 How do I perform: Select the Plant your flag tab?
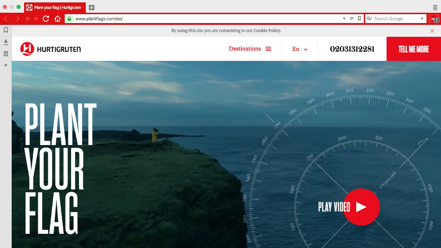[x=55, y=7]
